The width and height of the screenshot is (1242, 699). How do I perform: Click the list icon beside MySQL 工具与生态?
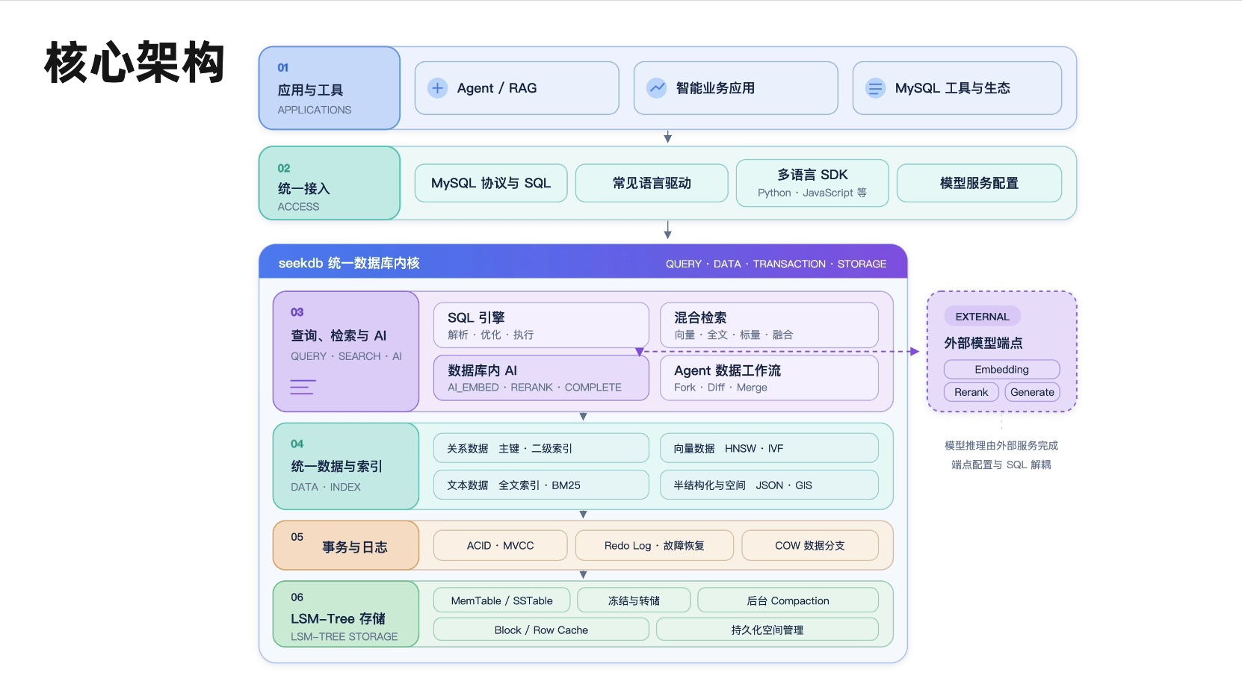[x=875, y=88]
